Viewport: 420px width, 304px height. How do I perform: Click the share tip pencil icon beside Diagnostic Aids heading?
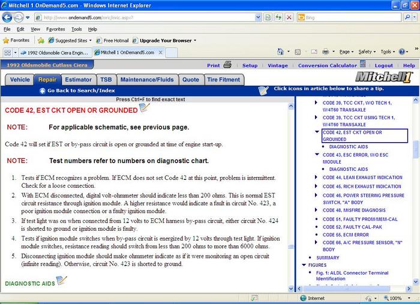click(61, 281)
